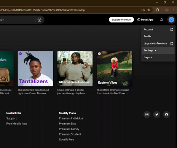Open the Premium Duo plan link

(67, 124)
